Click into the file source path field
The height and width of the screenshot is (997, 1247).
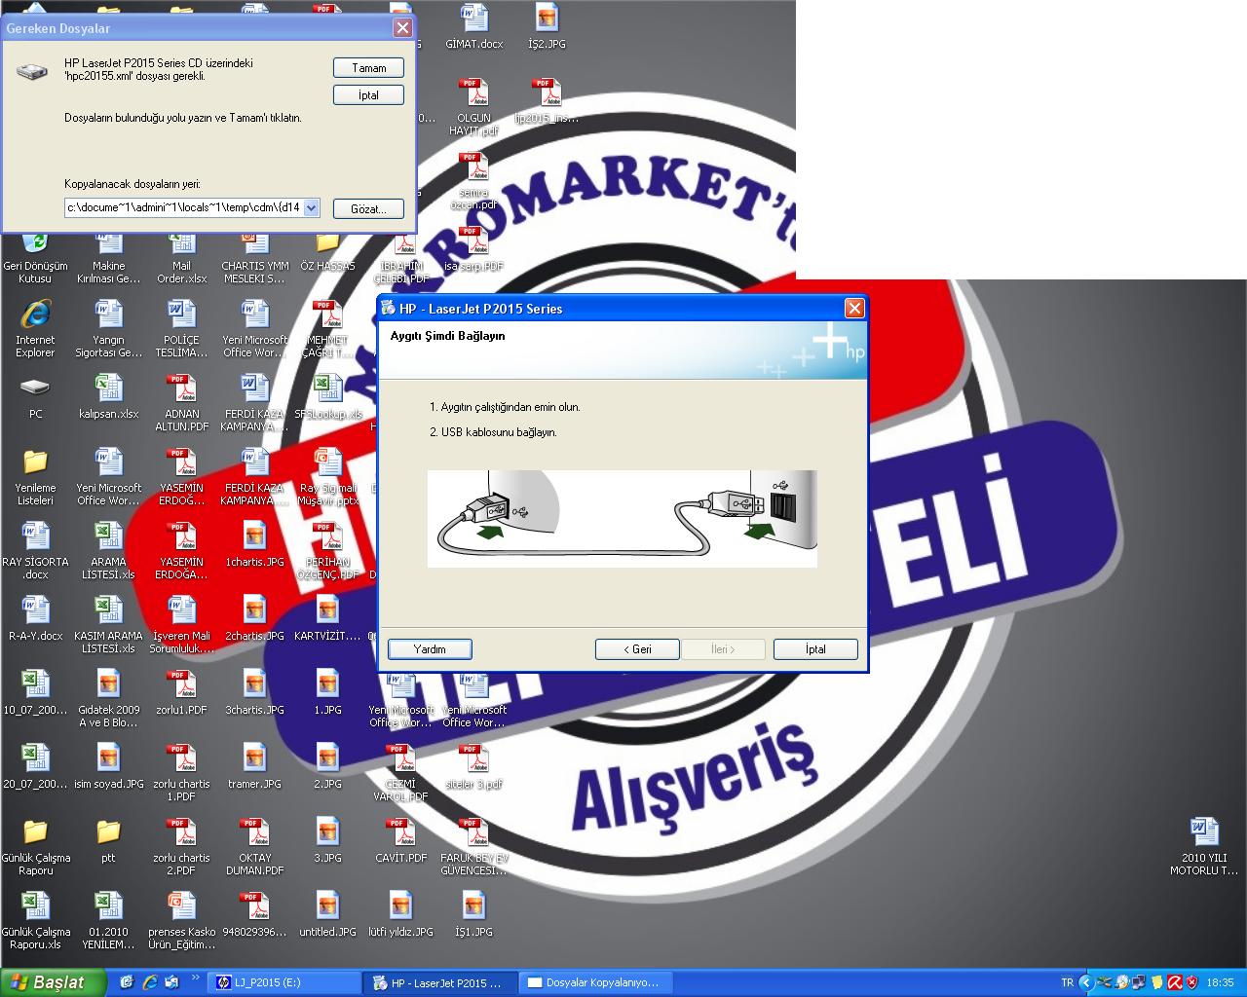[183, 207]
